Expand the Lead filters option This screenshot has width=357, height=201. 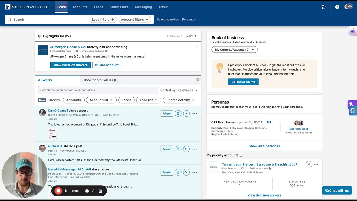point(103,20)
